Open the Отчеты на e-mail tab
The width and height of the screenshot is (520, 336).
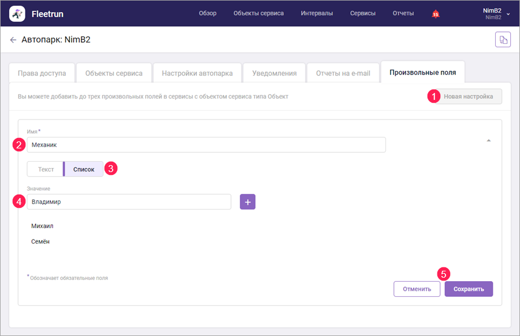point(343,73)
